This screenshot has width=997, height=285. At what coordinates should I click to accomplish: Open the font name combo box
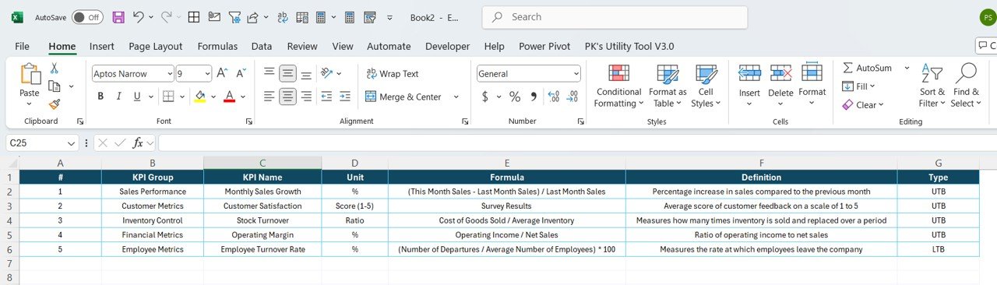click(132, 74)
